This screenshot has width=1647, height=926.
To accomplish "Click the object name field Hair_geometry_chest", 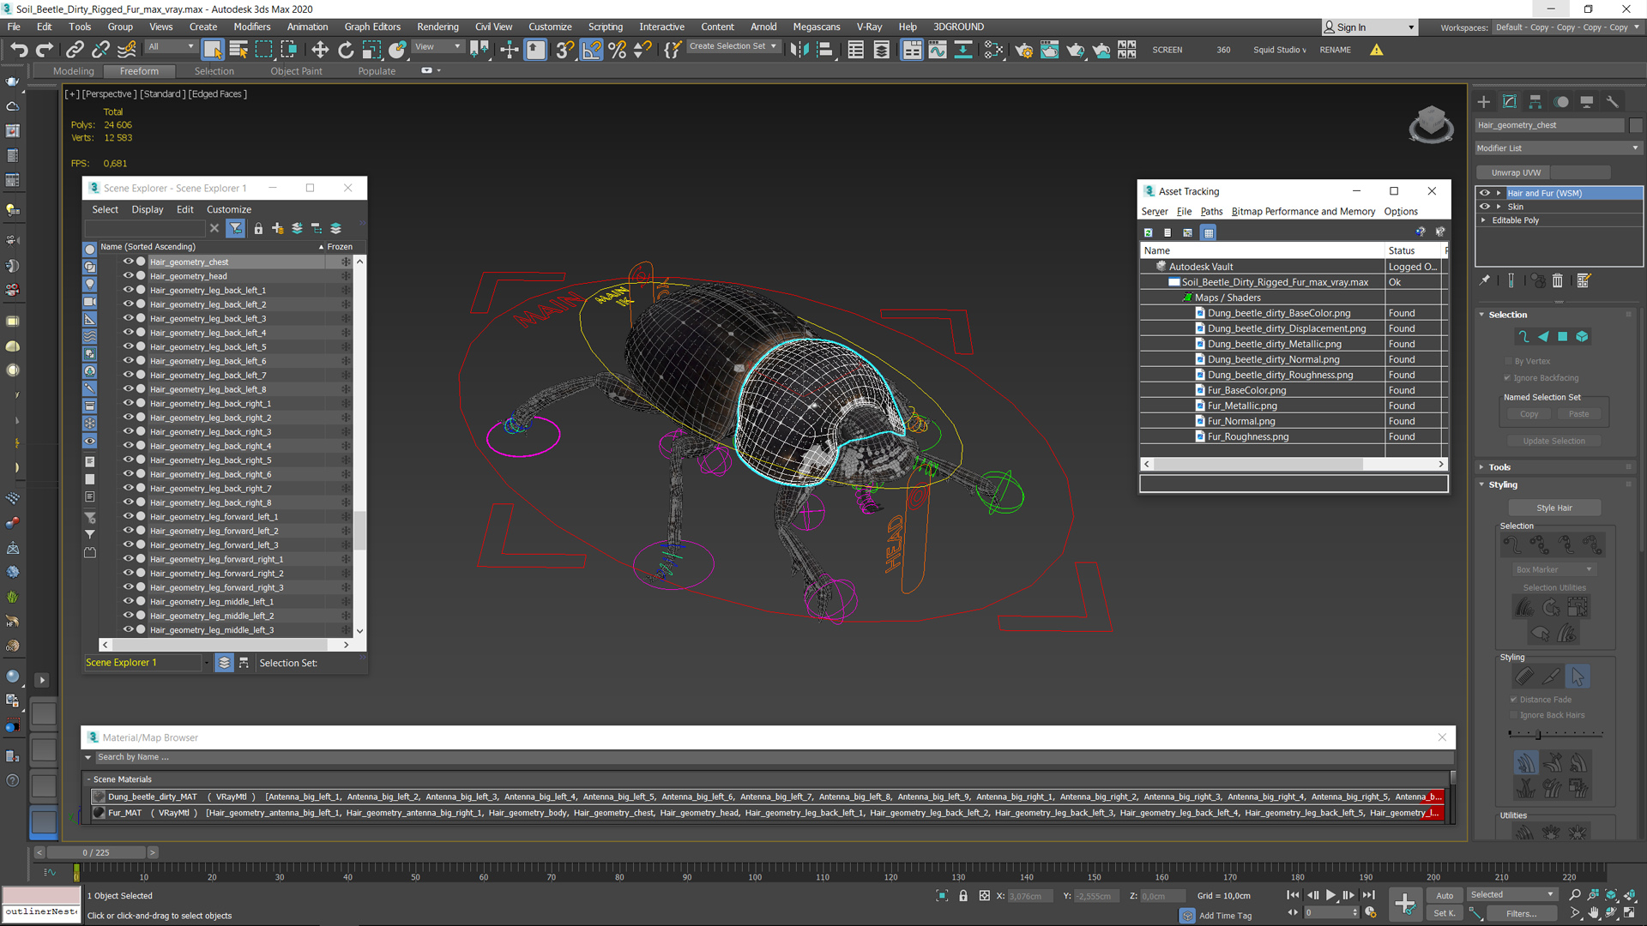I will (1549, 125).
